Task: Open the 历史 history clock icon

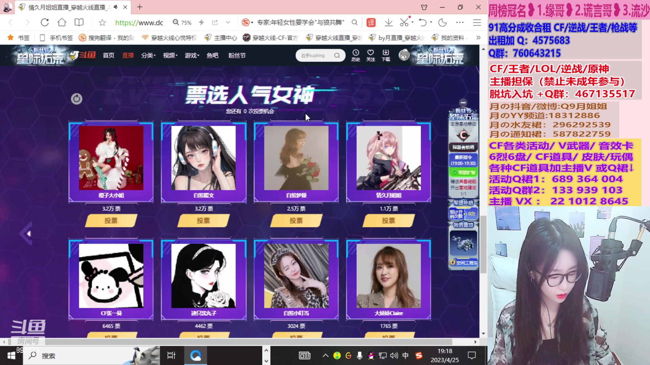Action: 356,55
